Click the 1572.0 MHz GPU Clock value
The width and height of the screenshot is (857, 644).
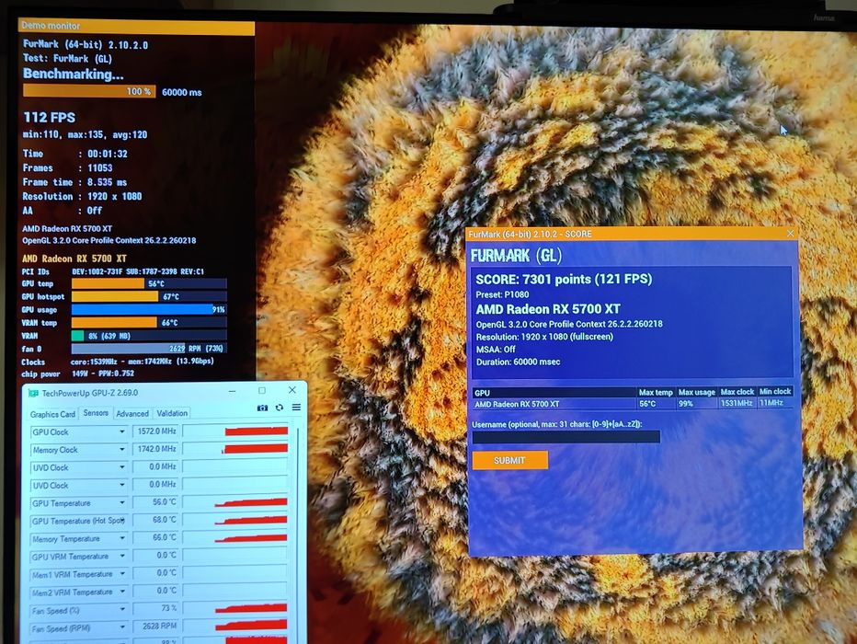click(156, 431)
